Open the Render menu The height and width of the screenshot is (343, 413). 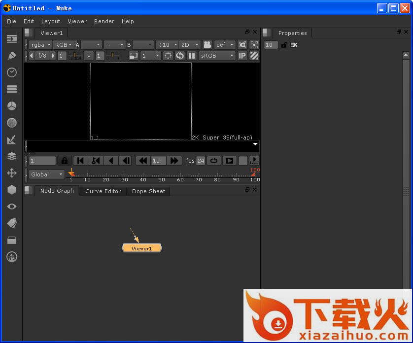coord(104,21)
